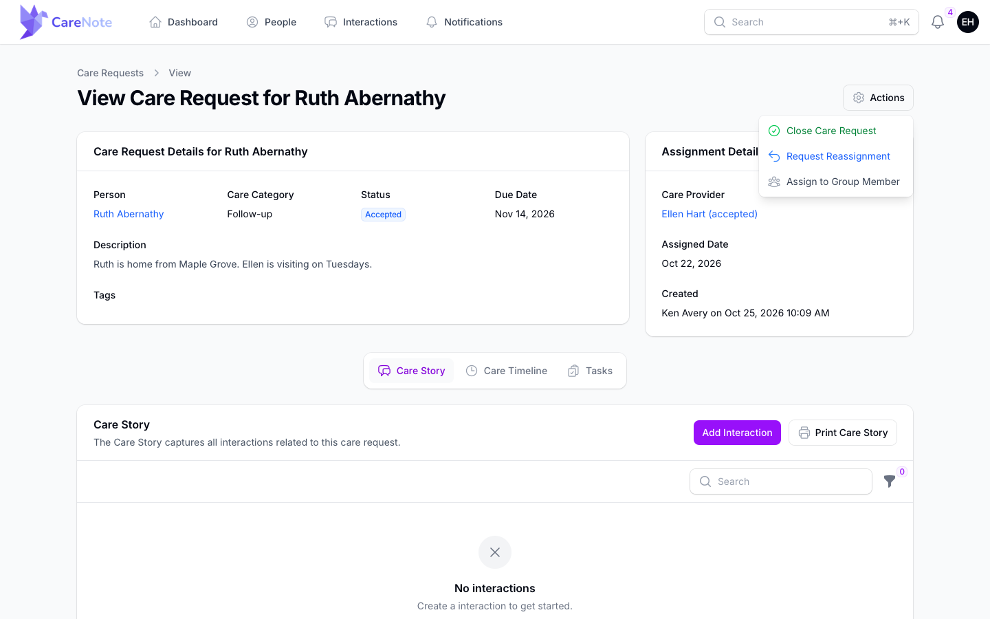Open Ellen Hart (accepted) provider link
The image size is (990, 619).
(x=709, y=214)
